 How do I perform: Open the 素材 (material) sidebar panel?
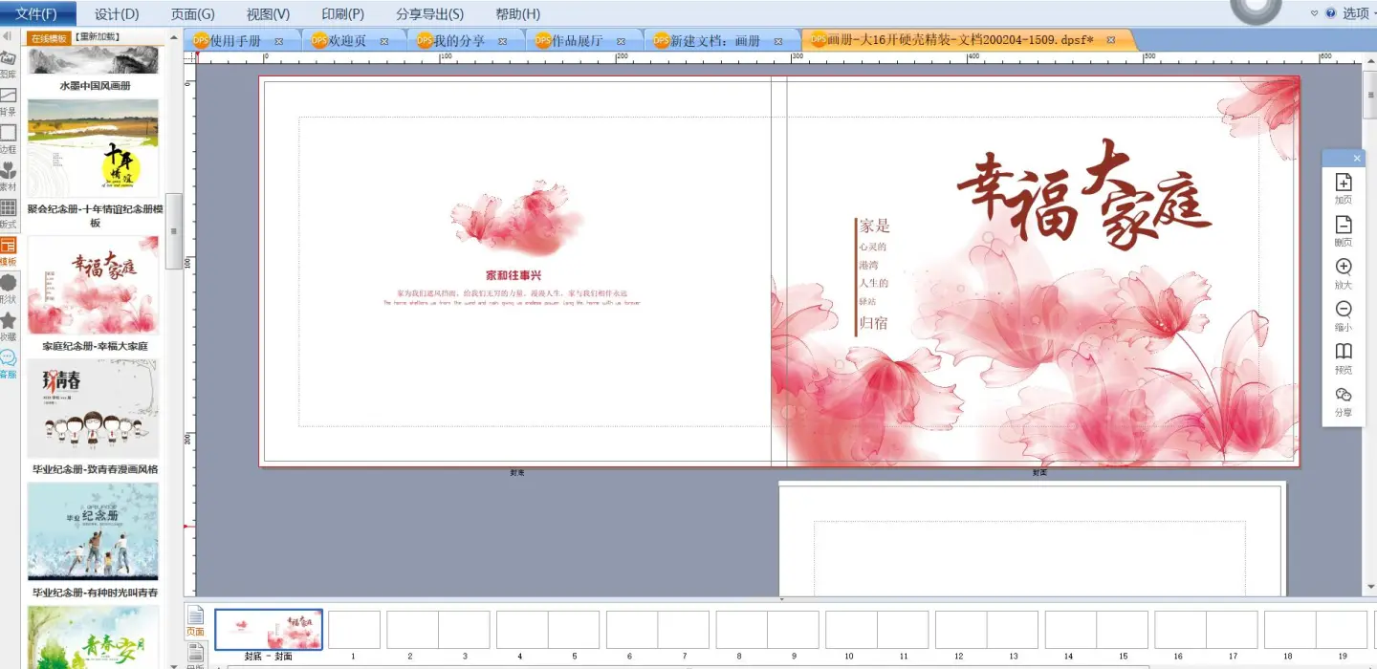coord(8,176)
